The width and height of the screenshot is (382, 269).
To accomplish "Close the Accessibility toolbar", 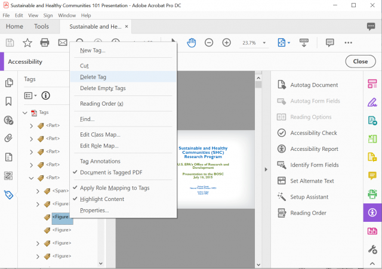I will 360,61.
